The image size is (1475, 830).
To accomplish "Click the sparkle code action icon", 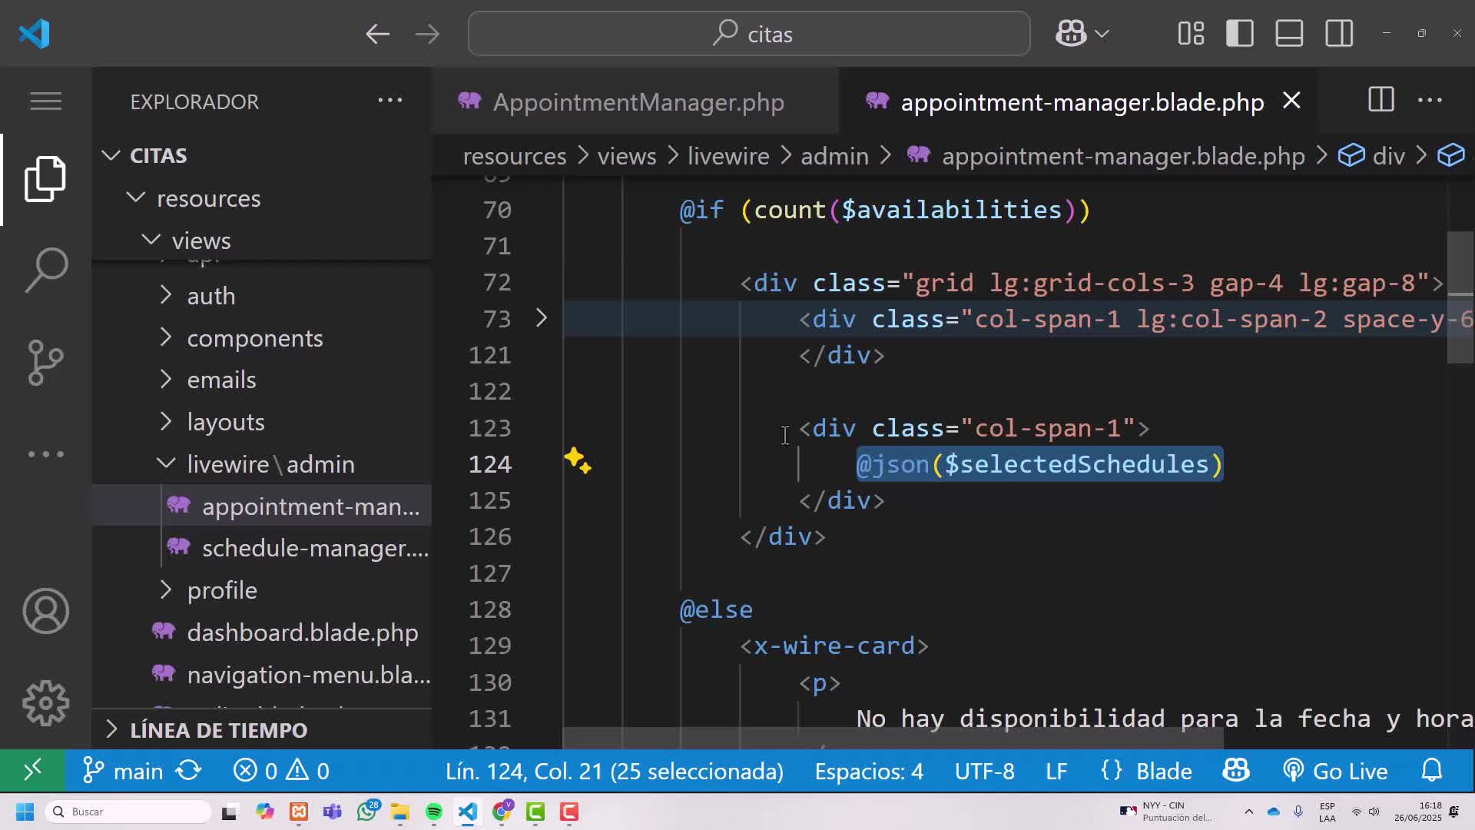I will click(x=578, y=461).
